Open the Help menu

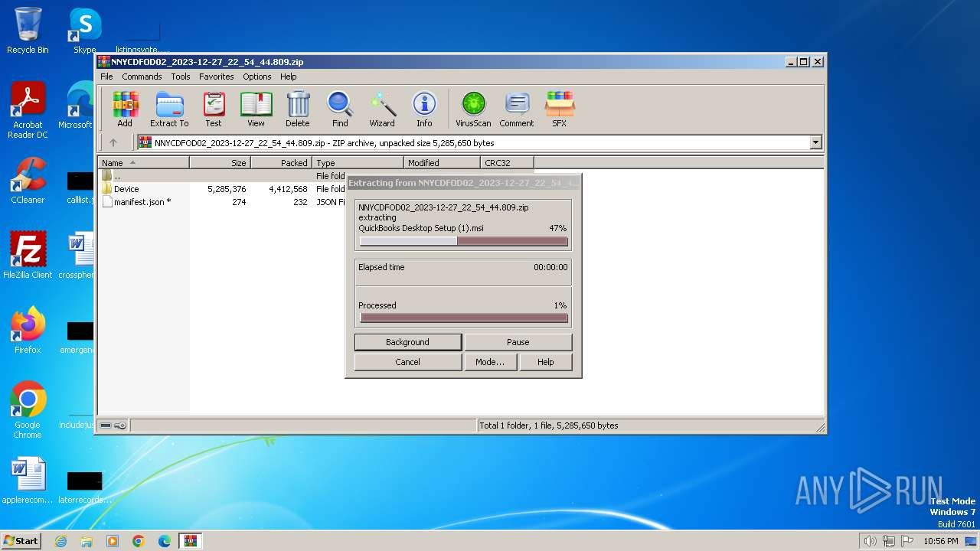(289, 77)
